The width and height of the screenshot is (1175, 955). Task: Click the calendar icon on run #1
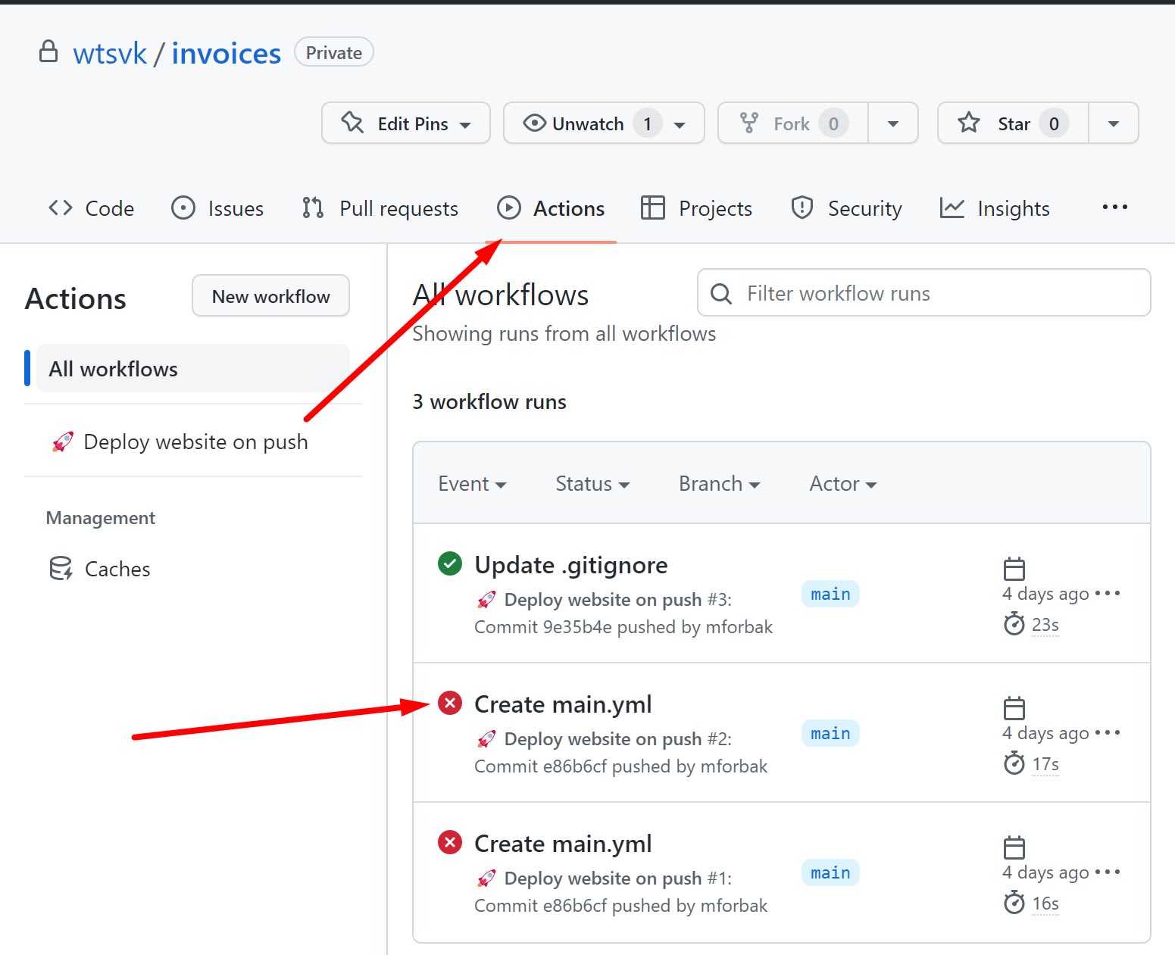[1014, 847]
